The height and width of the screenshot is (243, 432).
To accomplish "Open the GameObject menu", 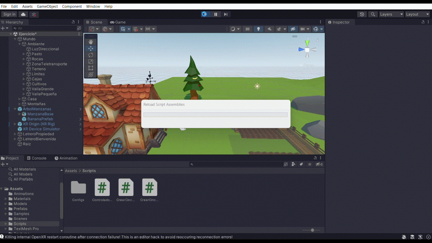I will [x=47, y=6].
